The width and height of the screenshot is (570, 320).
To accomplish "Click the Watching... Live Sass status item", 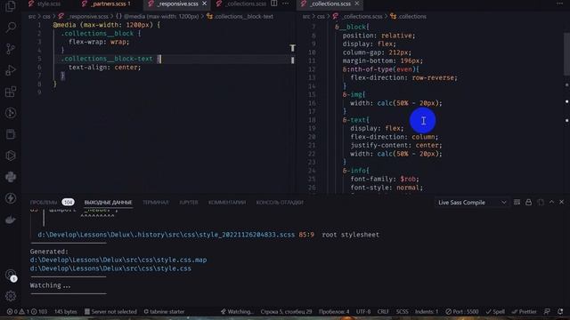I will pyautogui.click(x=238, y=312).
